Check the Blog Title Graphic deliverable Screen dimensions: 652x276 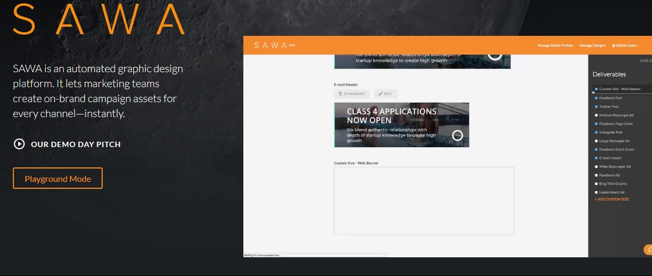point(596,183)
